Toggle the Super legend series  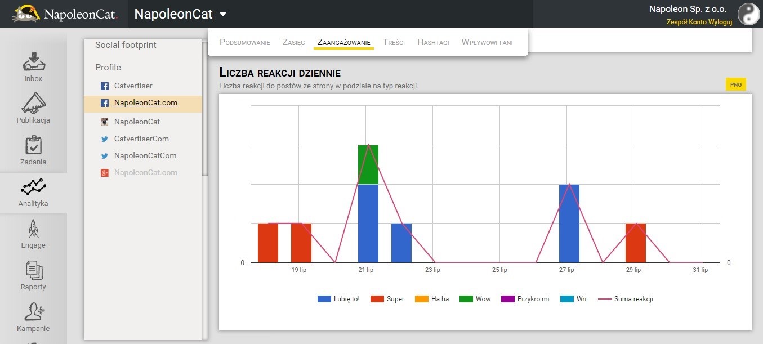coord(387,299)
